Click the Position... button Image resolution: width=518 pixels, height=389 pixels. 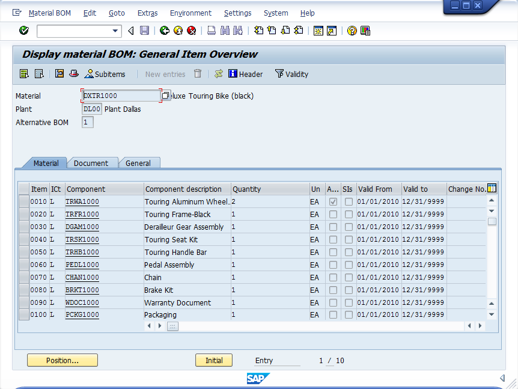[62, 360]
